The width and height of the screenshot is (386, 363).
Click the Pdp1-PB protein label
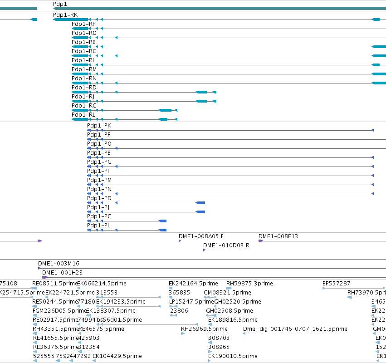click(x=99, y=153)
